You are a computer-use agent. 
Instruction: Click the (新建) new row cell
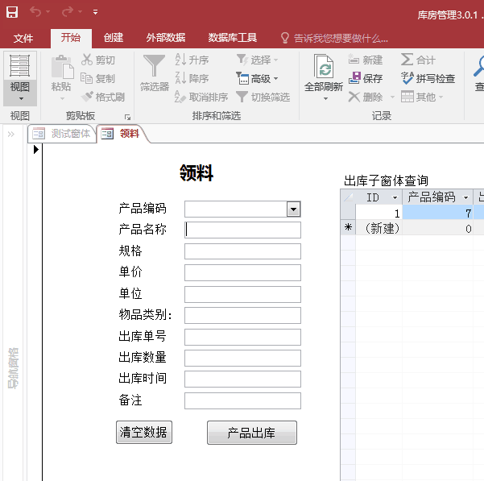[379, 228]
